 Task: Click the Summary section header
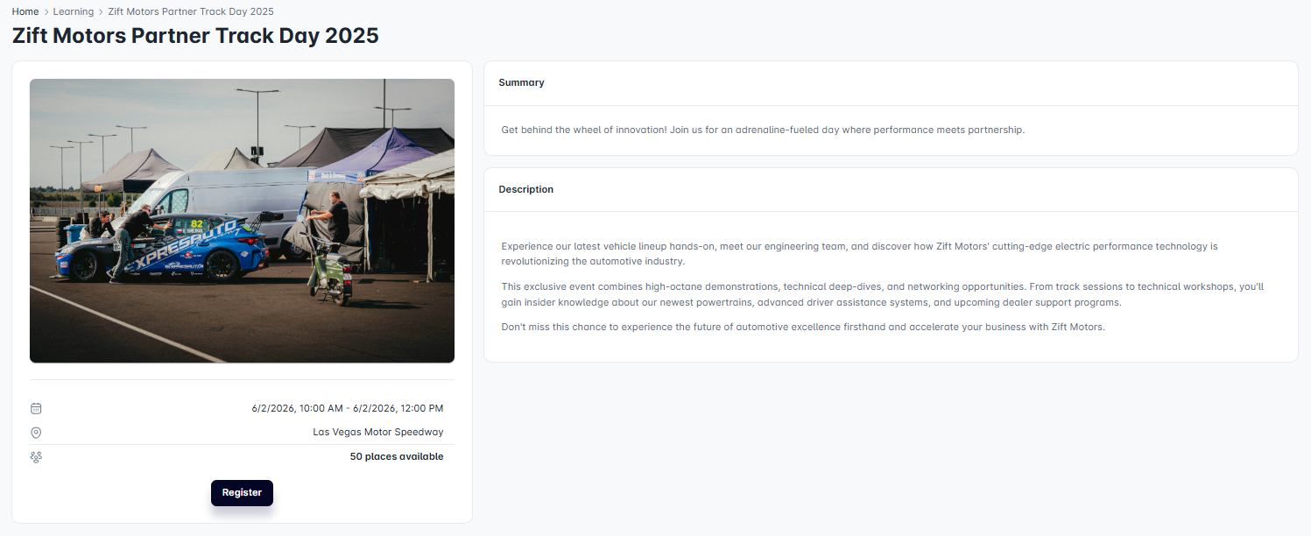tap(521, 82)
